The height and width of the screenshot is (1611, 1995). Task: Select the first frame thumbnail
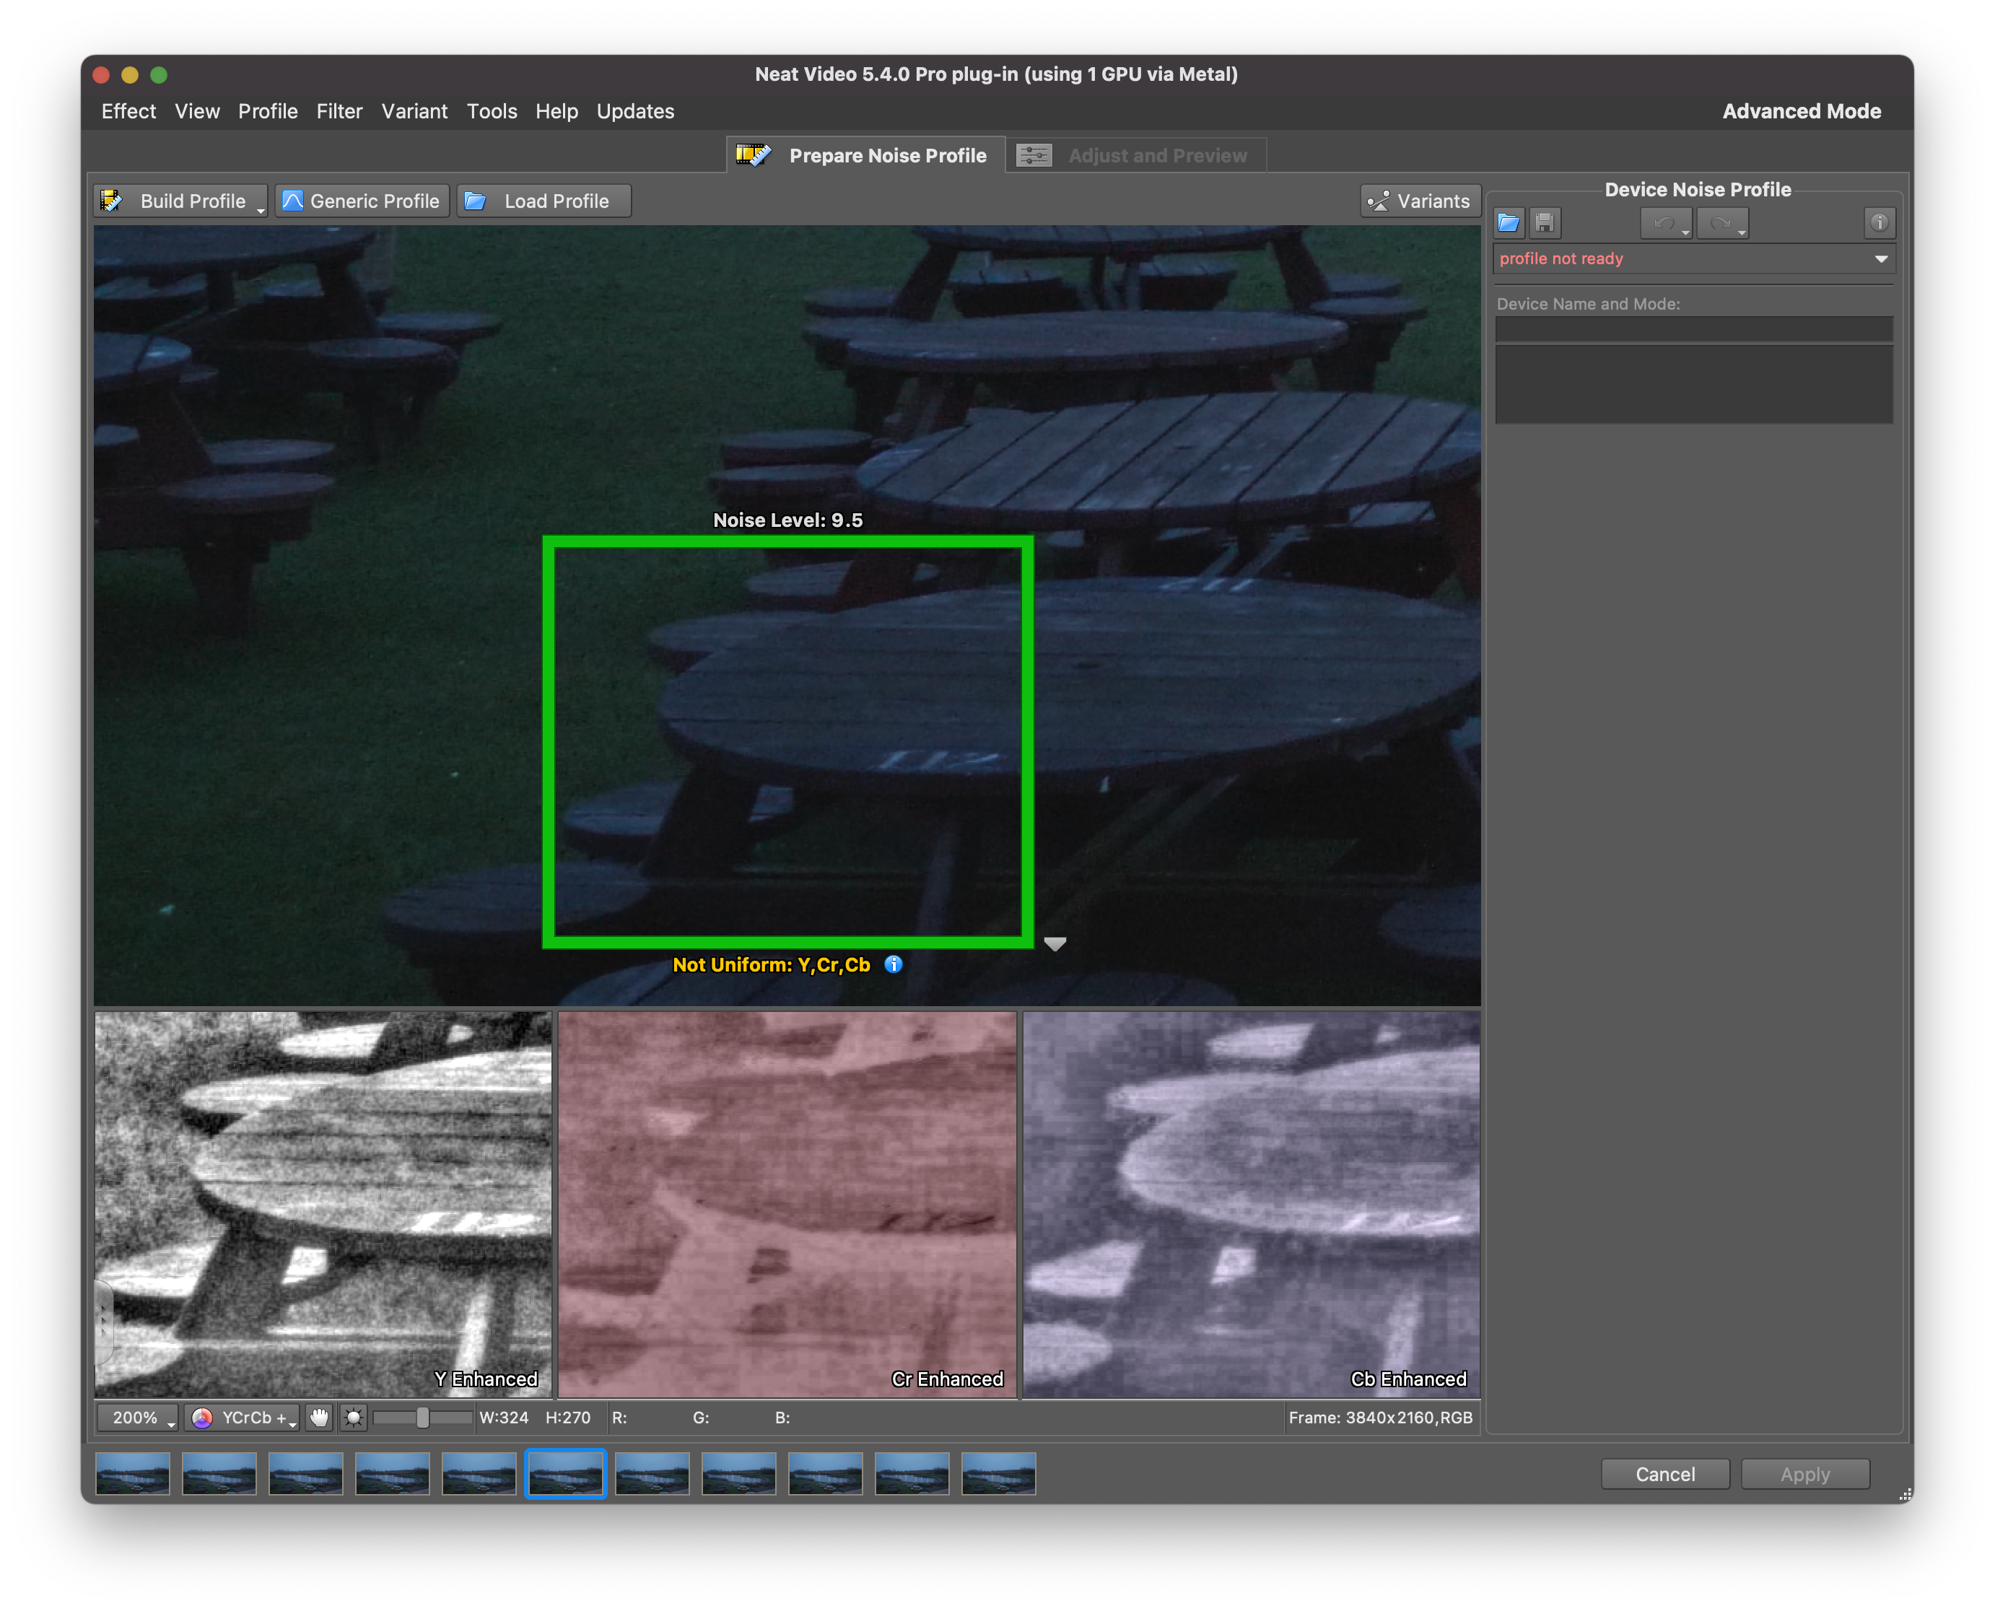click(133, 1474)
